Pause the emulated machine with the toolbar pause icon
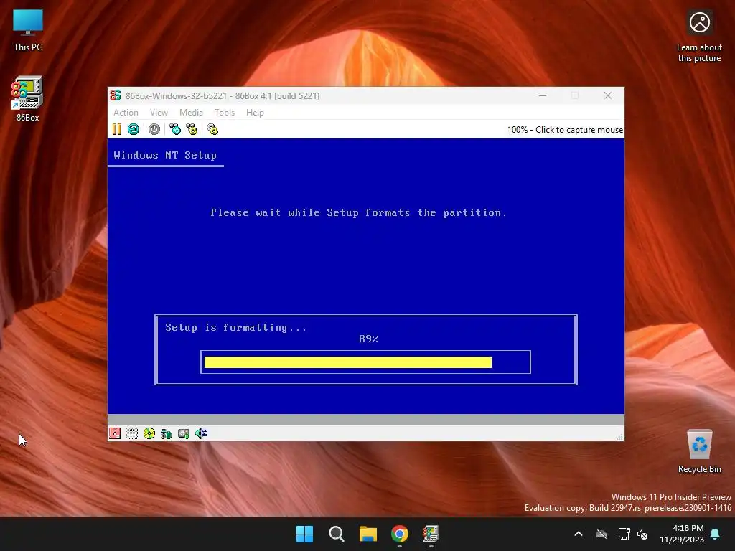The height and width of the screenshot is (551, 735). click(x=117, y=129)
